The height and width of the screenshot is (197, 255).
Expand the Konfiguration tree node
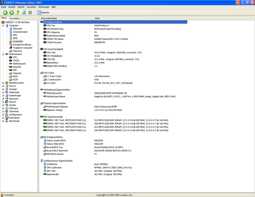point(3,115)
